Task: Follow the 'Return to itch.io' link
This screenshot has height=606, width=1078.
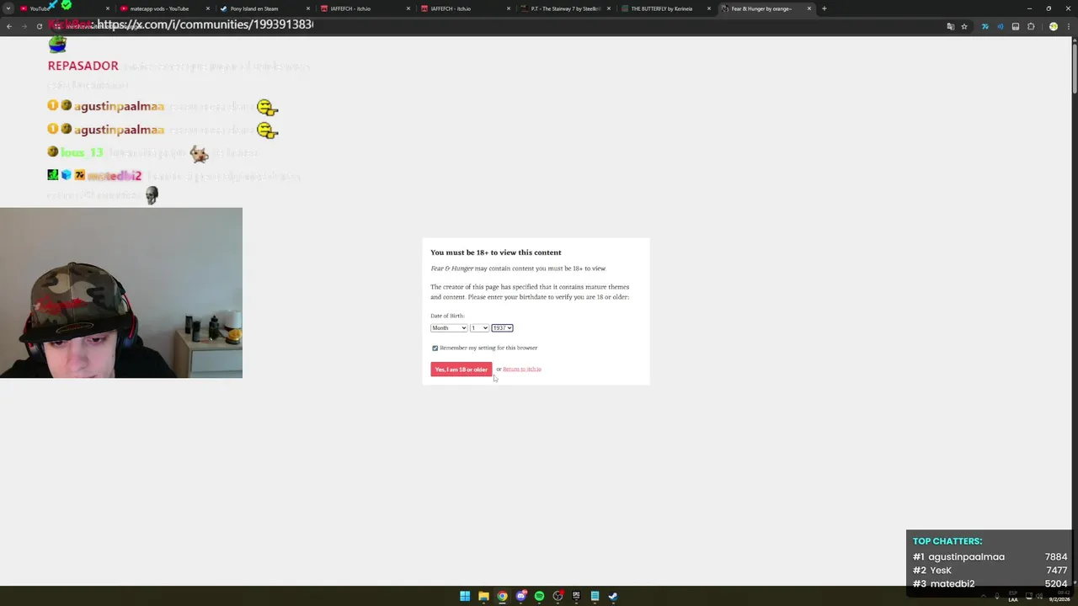Action: [x=522, y=369]
